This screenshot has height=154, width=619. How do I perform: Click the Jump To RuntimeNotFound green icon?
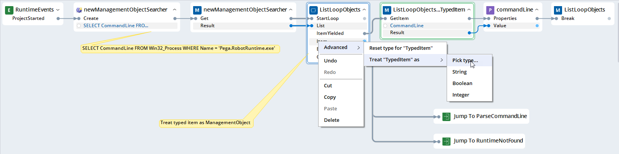click(446, 141)
